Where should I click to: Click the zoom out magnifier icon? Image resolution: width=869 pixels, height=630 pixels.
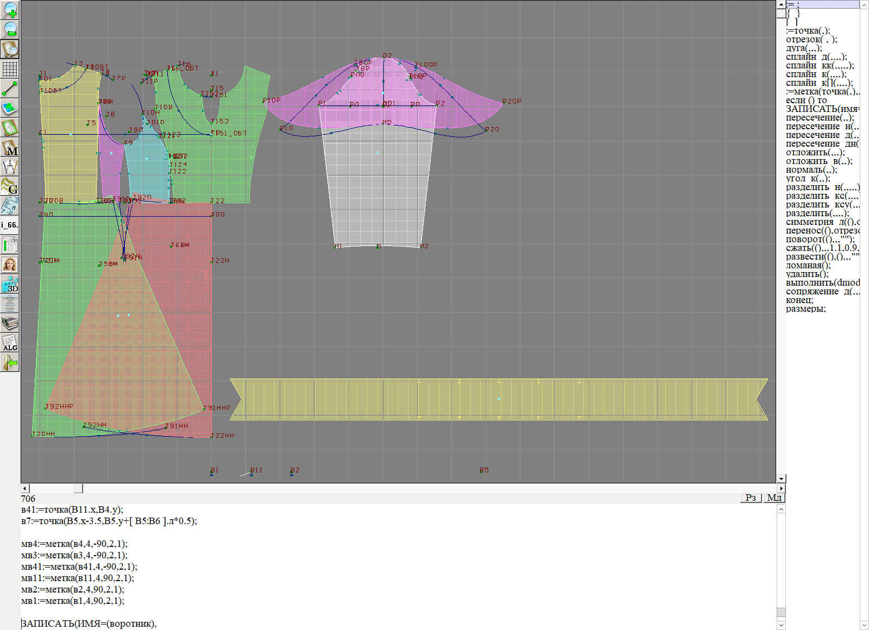coord(10,29)
